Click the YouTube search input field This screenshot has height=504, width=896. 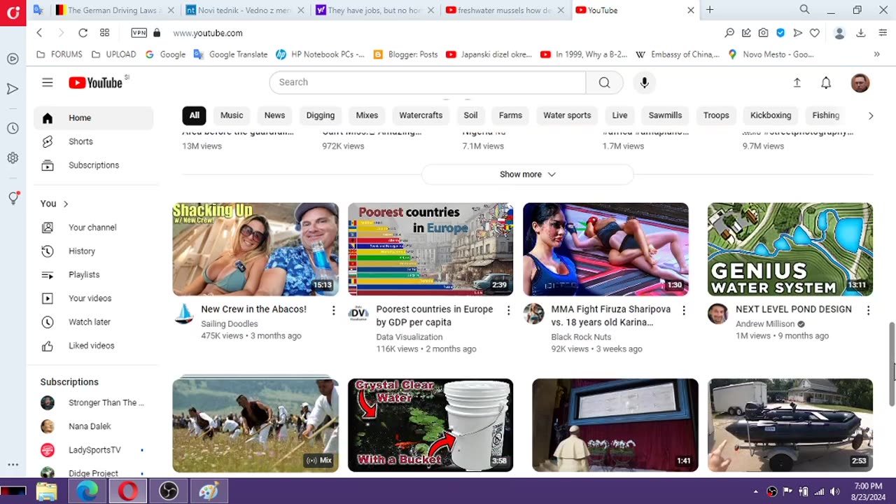point(428,82)
